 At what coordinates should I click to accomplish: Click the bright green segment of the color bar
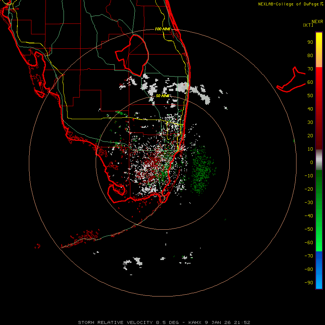tap(319, 211)
